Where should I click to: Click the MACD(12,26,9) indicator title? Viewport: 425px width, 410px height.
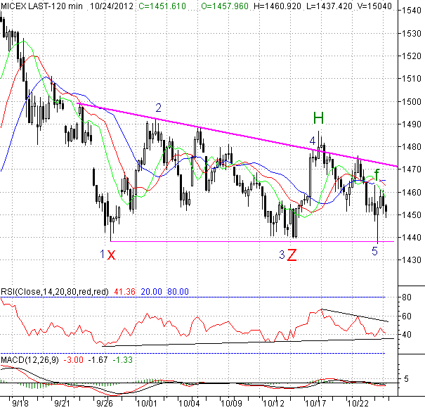30,360
